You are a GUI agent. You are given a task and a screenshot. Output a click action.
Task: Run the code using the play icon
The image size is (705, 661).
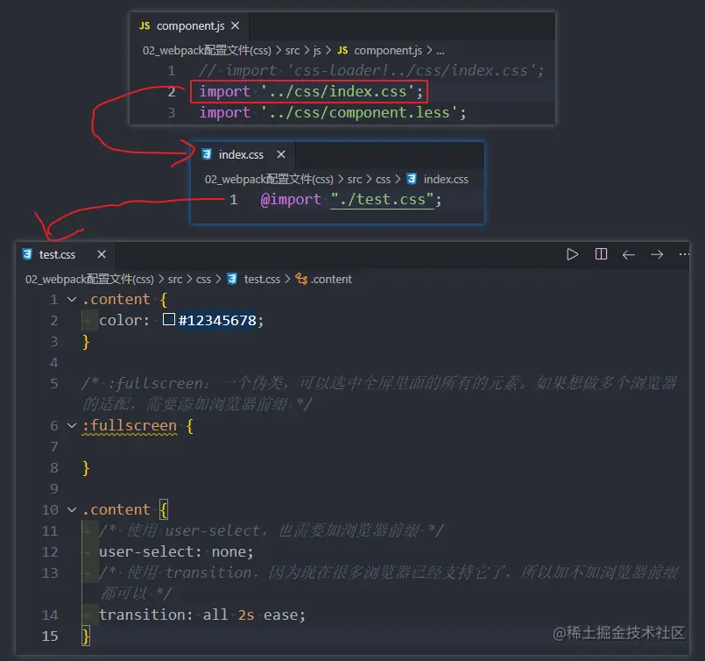pos(573,253)
